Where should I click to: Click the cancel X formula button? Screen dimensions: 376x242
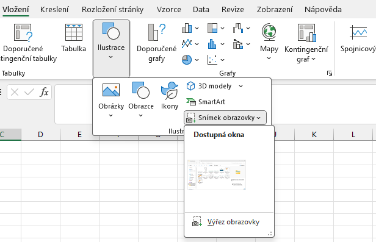coord(15,92)
